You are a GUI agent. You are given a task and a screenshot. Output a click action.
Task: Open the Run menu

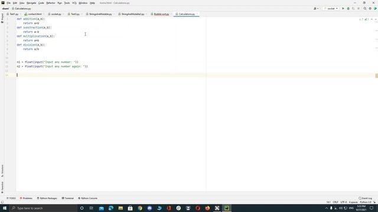(x=60, y=3)
